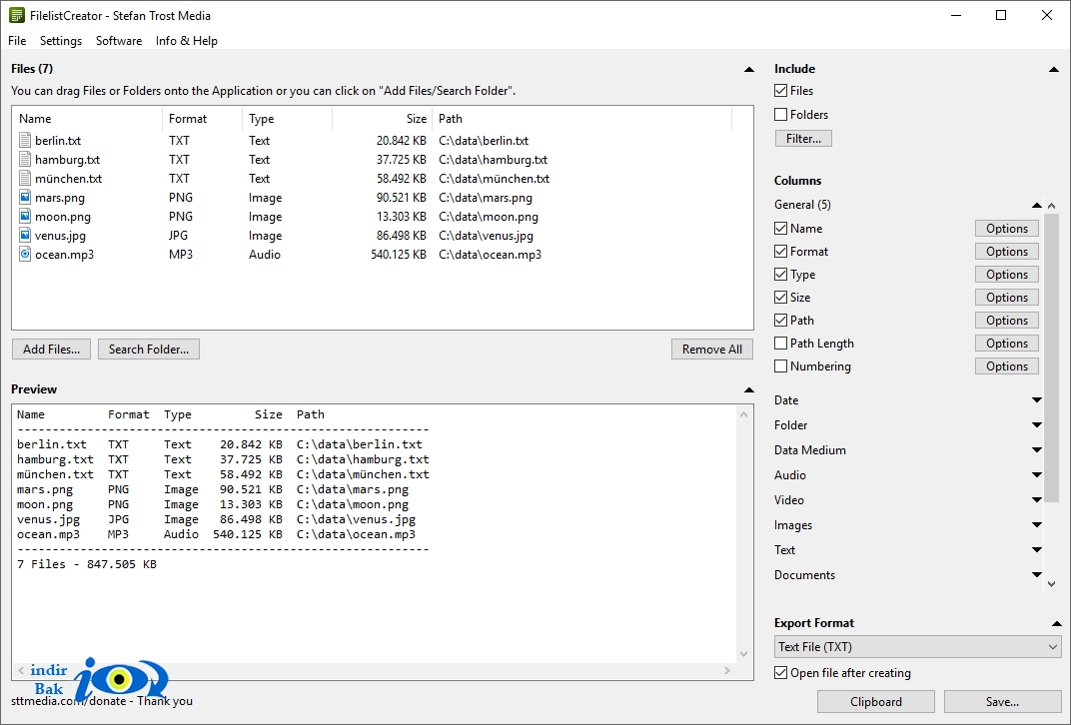Enable the Numbering column checkbox
1071x725 pixels.
[x=780, y=365]
